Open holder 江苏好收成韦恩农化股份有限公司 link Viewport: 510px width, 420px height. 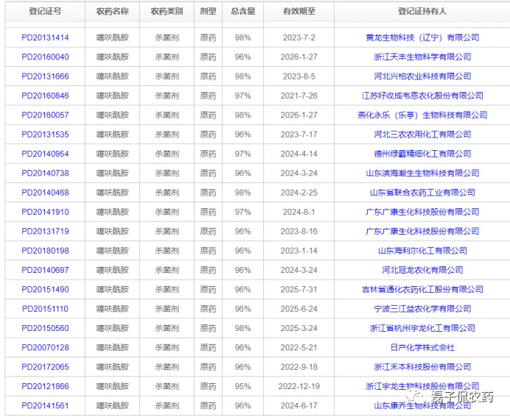point(422,96)
